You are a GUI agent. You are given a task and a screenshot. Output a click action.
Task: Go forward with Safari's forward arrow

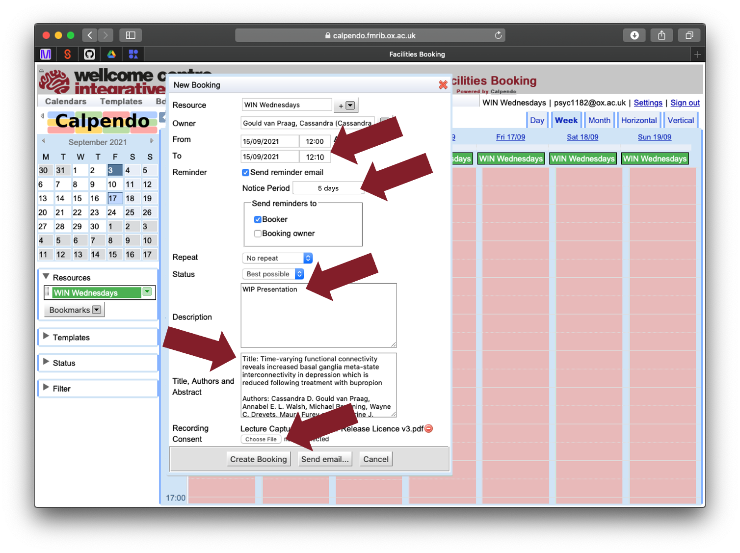[106, 35]
